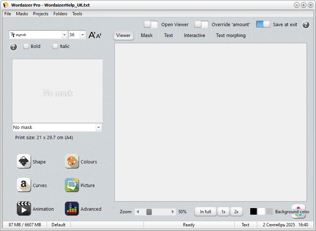Click the 16:40 time in status bar
316x231 pixels.
click(x=303, y=225)
